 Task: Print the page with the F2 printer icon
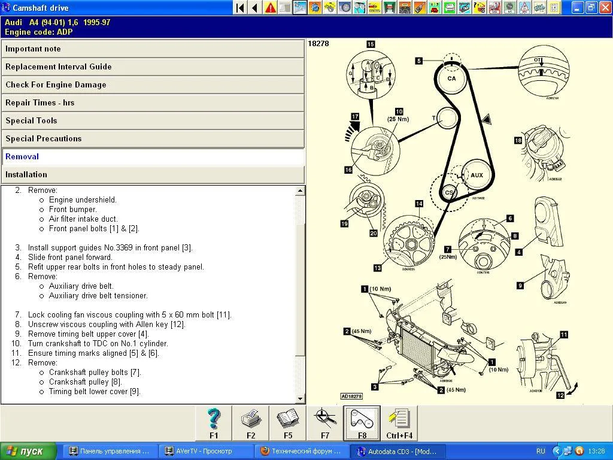click(251, 423)
